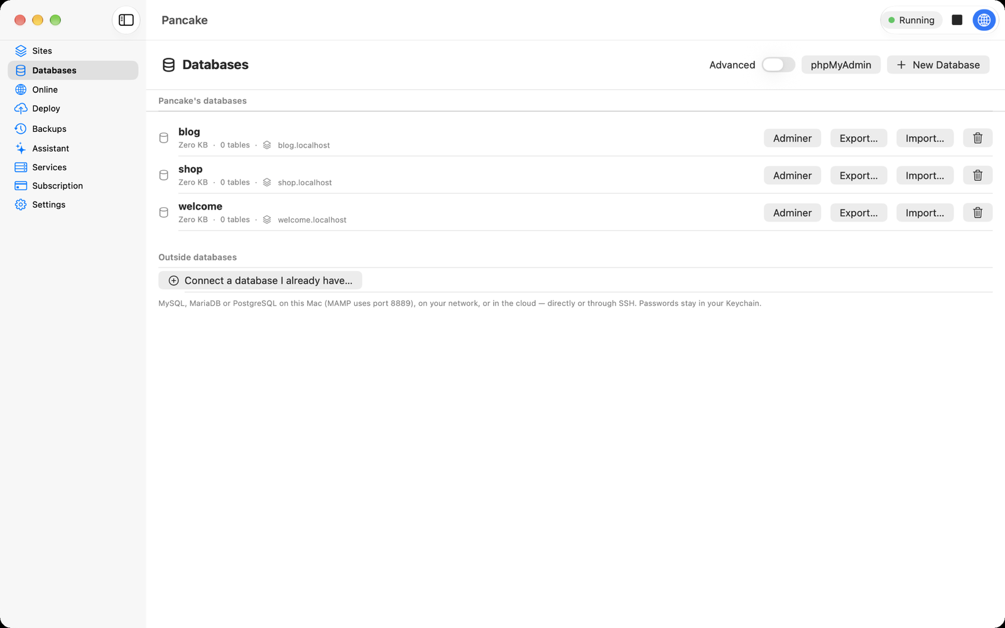Open the Sites section label in the sidebar
1005x628 pixels.
42,51
